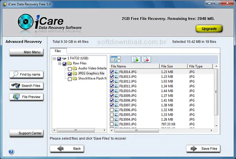The width and height of the screenshot is (236, 159).
Task: Click the USB drive icon for 1 FAT32
Action: coord(64,58)
